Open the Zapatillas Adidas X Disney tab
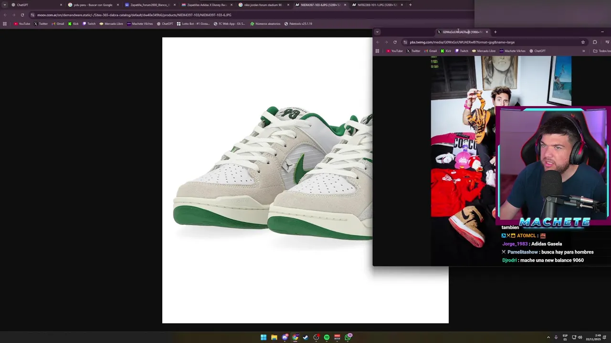Viewport: 611px width, 343px height. [x=206, y=5]
